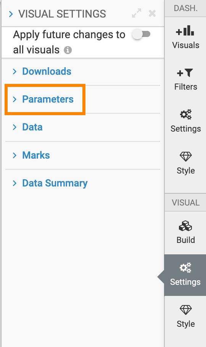Toggle Apply future changes to all visuals
The image size is (206, 347).
coord(141,34)
